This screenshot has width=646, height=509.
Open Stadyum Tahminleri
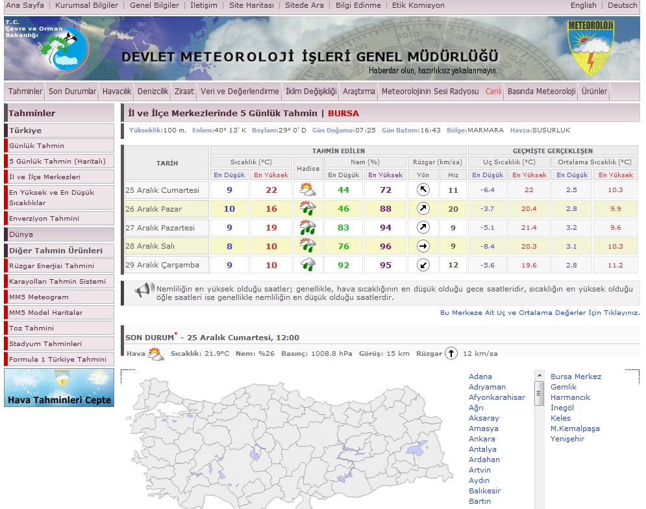[x=59, y=343]
